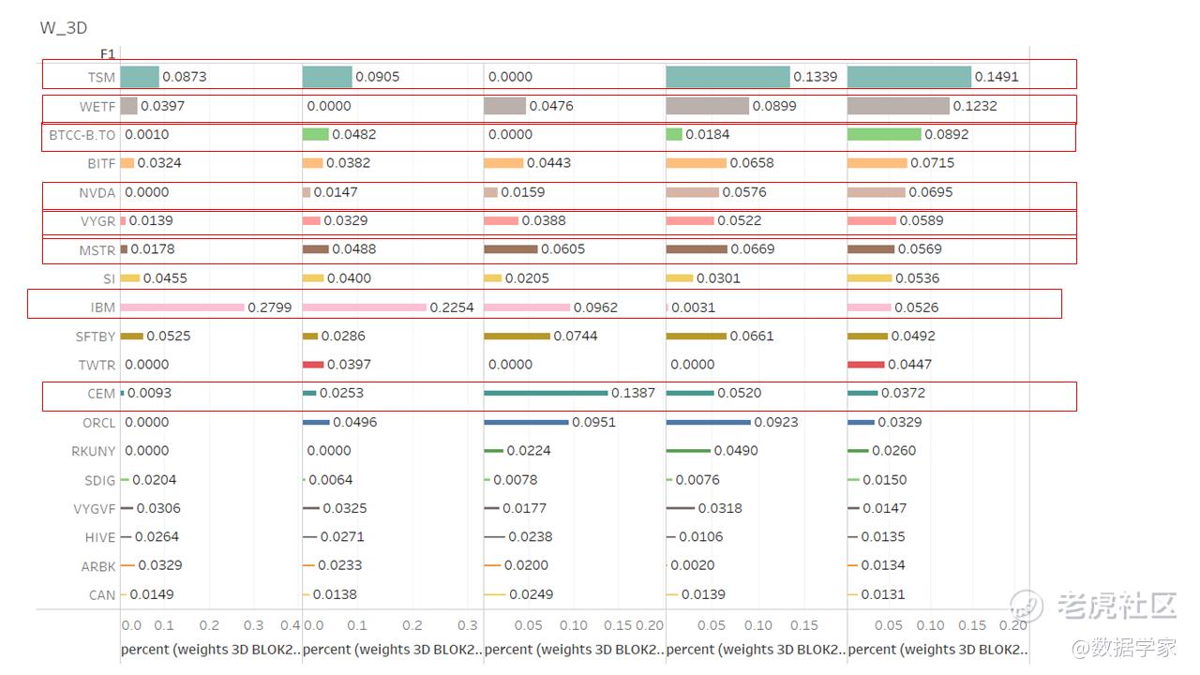Click the WETF value 0.0476

tap(551, 106)
